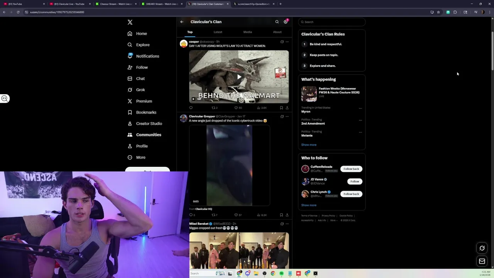Open Explore in the left sidebar
494x278 pixels.
point(139,45)
